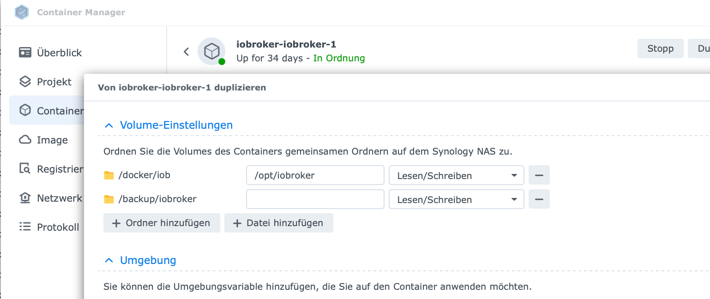Viewport: 710px width, 299px height.
Task: Select Überblick in the sidebar
Action: (x=59, y=53)
